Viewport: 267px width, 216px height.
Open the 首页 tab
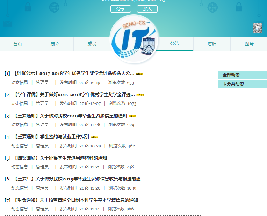coord(17,44)
